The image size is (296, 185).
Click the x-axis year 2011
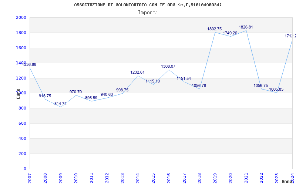[91, 178]
